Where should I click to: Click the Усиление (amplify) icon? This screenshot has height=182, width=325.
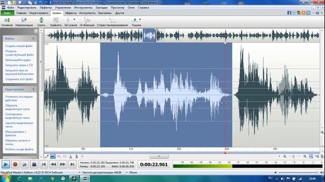[7, 20]
